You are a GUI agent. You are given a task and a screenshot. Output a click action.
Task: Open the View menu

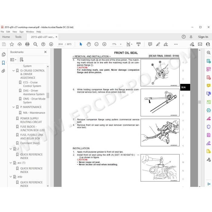pyautogui.click(x=15, y=31)
